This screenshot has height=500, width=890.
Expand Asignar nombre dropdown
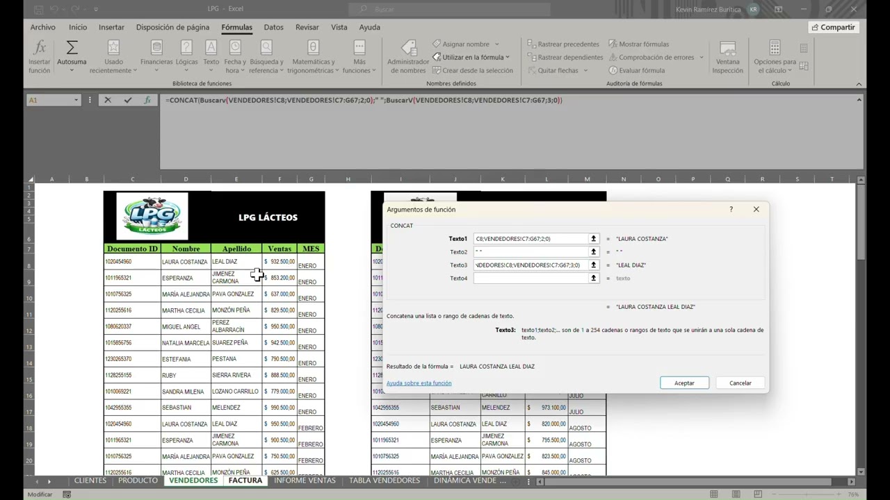(496, 44)
